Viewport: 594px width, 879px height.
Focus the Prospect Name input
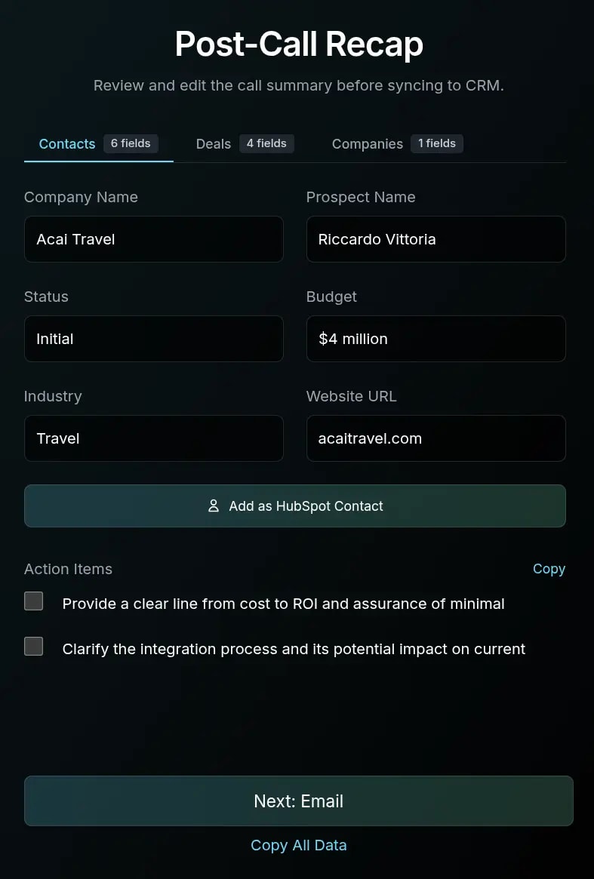(x=435, y=240)
